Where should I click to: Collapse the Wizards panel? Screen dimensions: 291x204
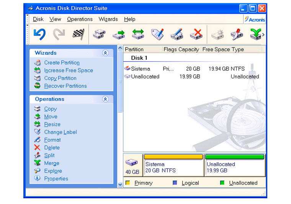tap(105, 53)
